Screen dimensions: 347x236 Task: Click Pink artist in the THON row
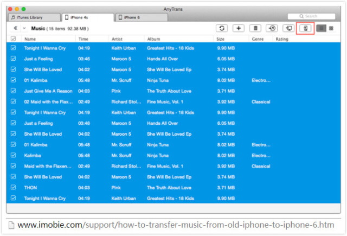point(116,188)
